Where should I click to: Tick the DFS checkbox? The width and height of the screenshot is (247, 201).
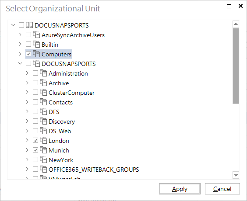coord(35,111)
